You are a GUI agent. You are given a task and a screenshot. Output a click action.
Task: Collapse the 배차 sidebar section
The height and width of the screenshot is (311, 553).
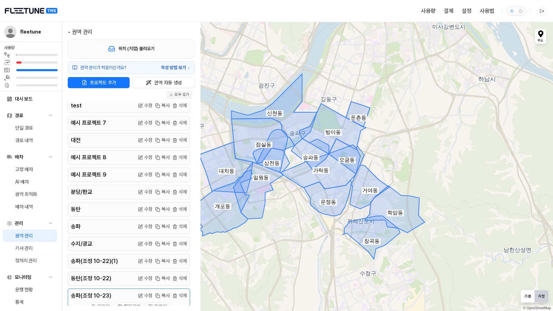point(50,157)
